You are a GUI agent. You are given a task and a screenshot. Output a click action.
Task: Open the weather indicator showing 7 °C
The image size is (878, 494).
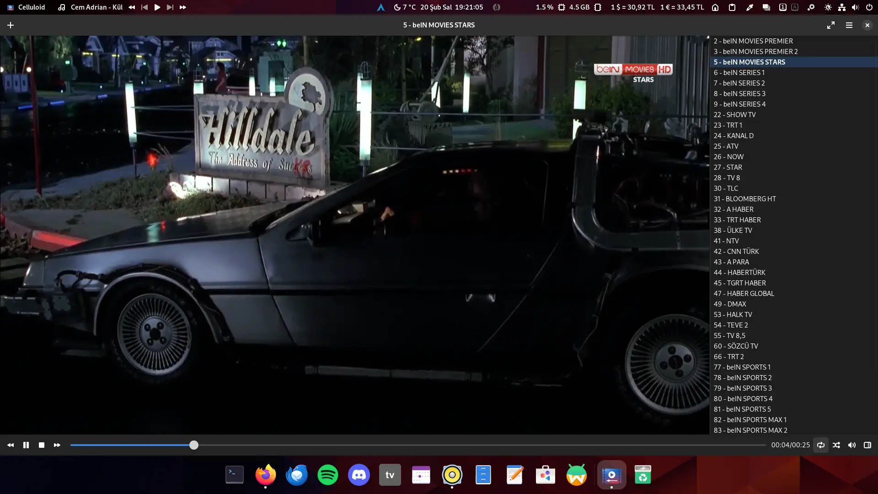405,7
